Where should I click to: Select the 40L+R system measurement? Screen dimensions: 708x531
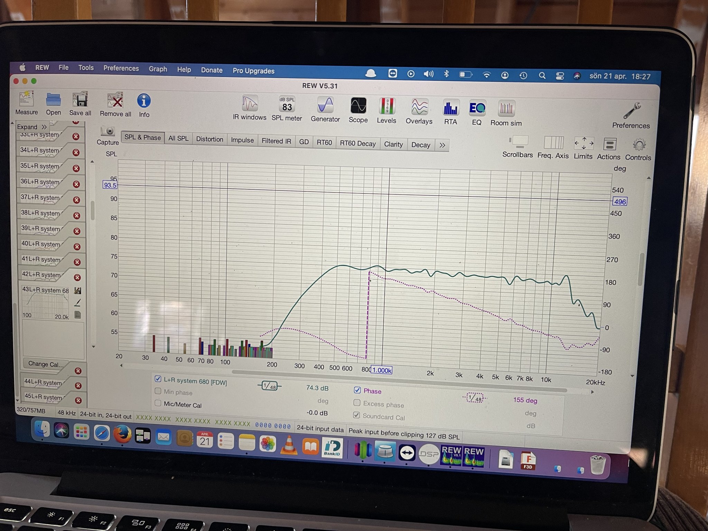coord(41,244)
